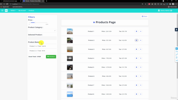The height and width of the screenshot is (100, 178).
Task: Click 'Tax :102.60' for Product 6
Action: [123, 76]
